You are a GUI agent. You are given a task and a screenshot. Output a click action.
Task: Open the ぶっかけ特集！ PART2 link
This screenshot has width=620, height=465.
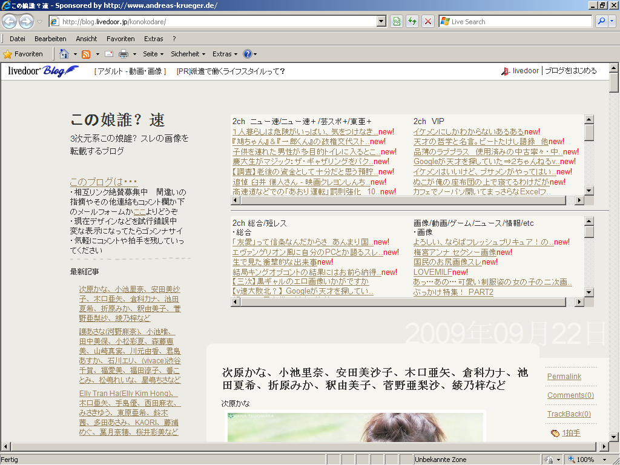pos(453,292)
